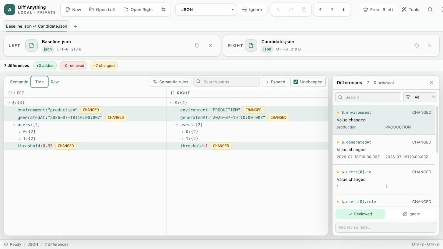
Task: Open the Ignore settings
Action: [252, 10]
